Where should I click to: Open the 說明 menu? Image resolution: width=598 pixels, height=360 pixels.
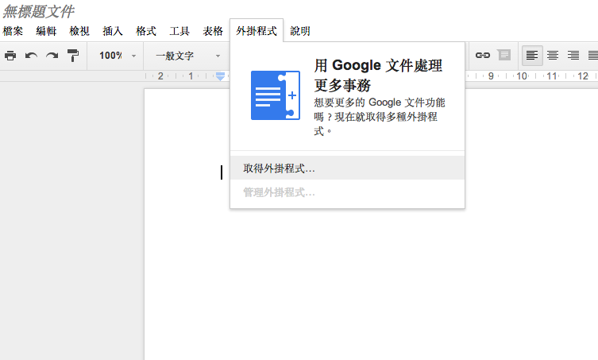300,31
